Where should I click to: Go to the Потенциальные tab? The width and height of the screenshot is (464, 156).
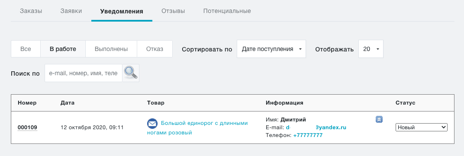pyautogui.click(x=227, y=11)
